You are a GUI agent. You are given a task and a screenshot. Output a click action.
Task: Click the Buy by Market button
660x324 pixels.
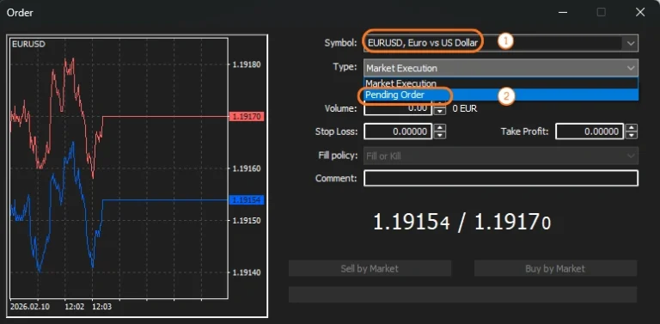(x=555, y=268)
